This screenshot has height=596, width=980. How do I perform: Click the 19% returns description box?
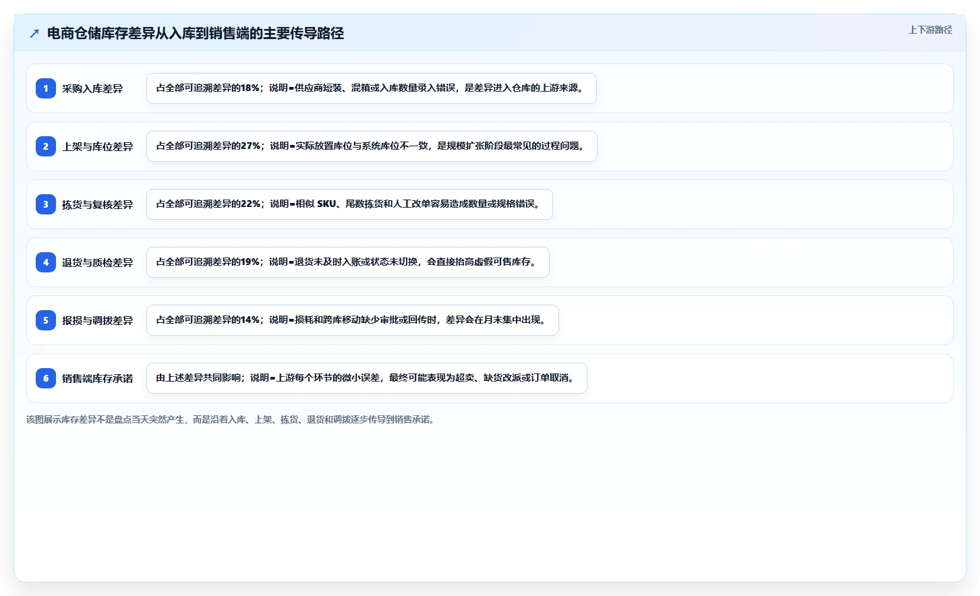click(x=348, y=262)
